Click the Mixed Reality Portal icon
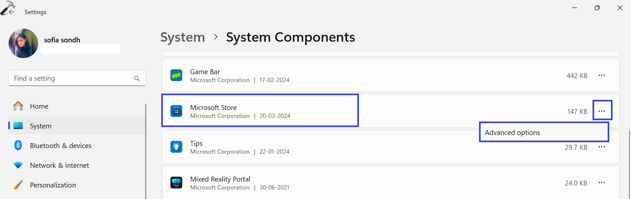The width and height of the screenshot is (631, 199). point(176,183)
